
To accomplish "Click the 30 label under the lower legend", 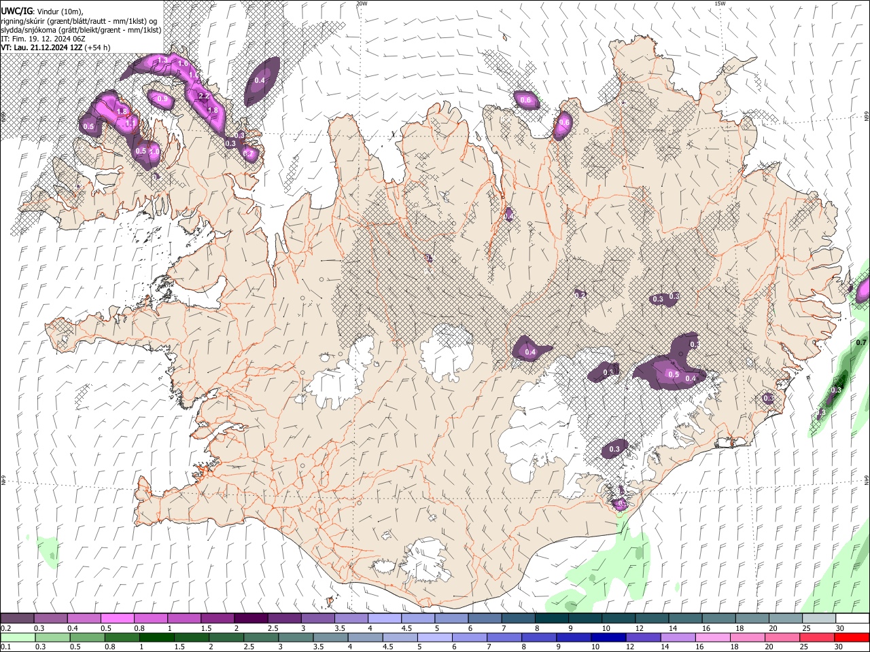I will point(839,647).
